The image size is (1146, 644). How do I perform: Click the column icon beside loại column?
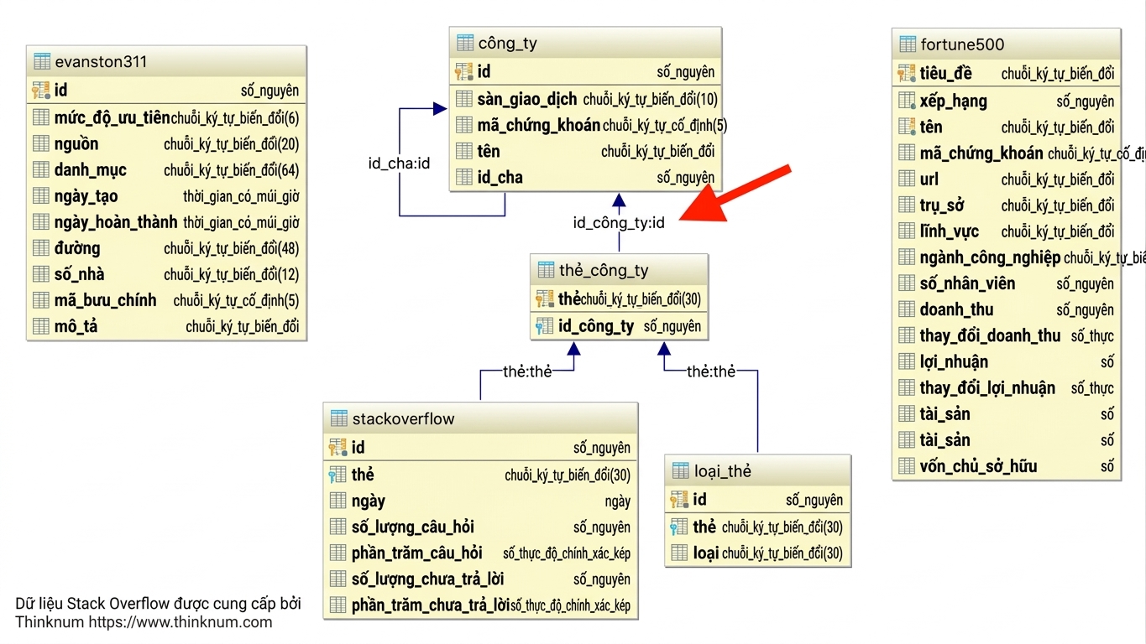click(680, 553)
